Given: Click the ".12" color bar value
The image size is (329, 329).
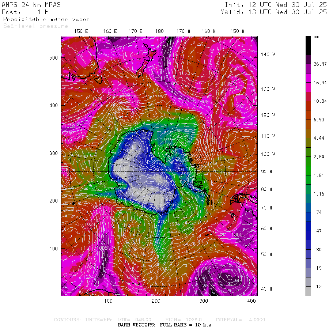Looking at the screenshot, I should tap(318, 286).
